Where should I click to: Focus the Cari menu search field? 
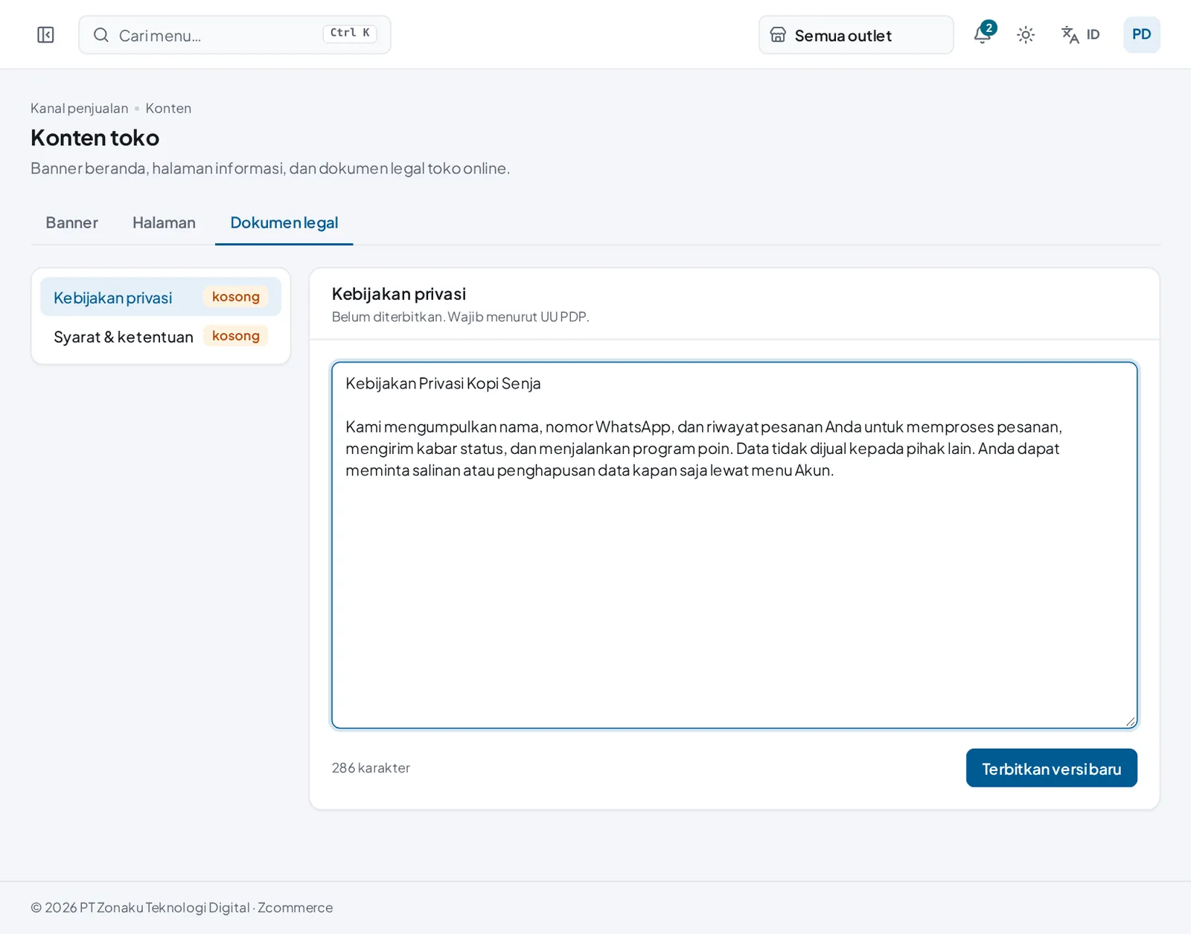click(234, 35)
